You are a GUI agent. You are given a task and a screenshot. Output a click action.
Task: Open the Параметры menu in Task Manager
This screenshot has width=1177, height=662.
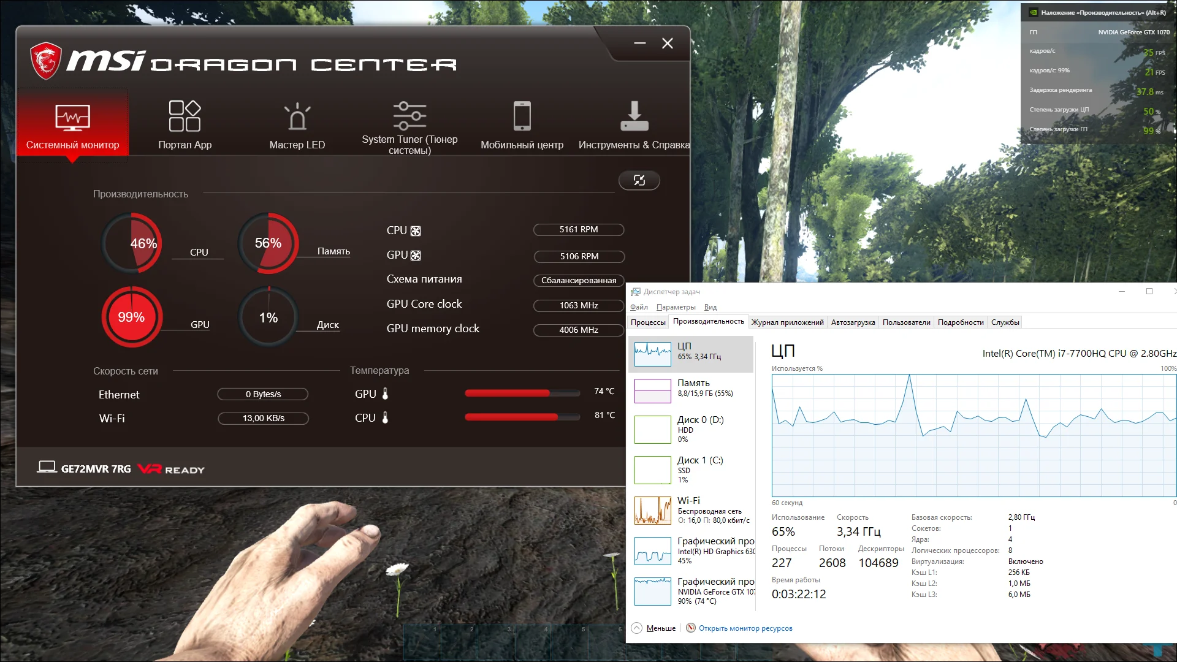[676, 307]
